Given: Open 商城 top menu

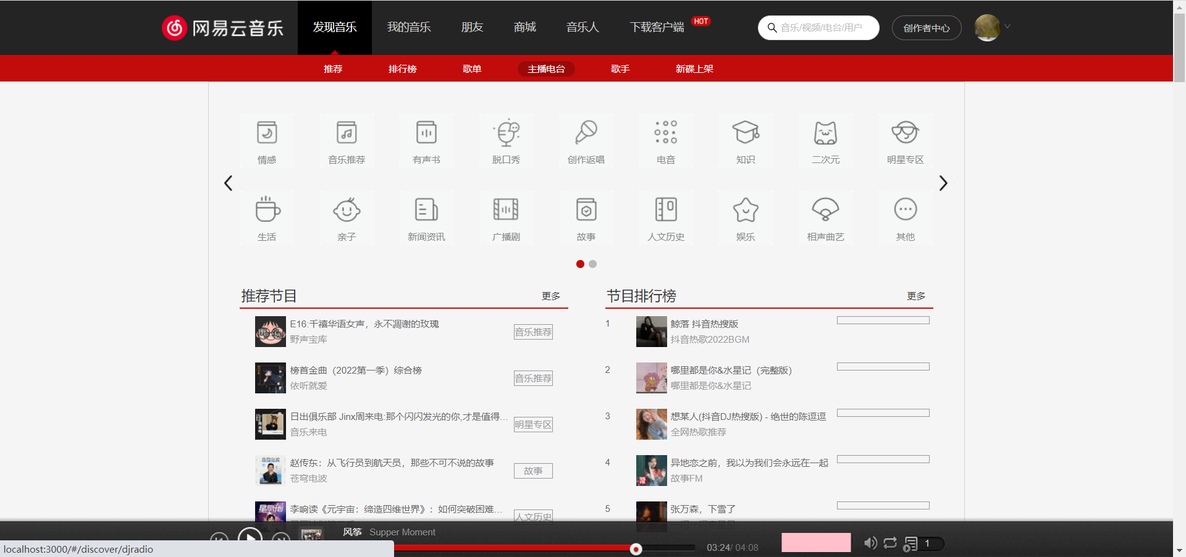Looking at the screenshot, I should (525, 27).
